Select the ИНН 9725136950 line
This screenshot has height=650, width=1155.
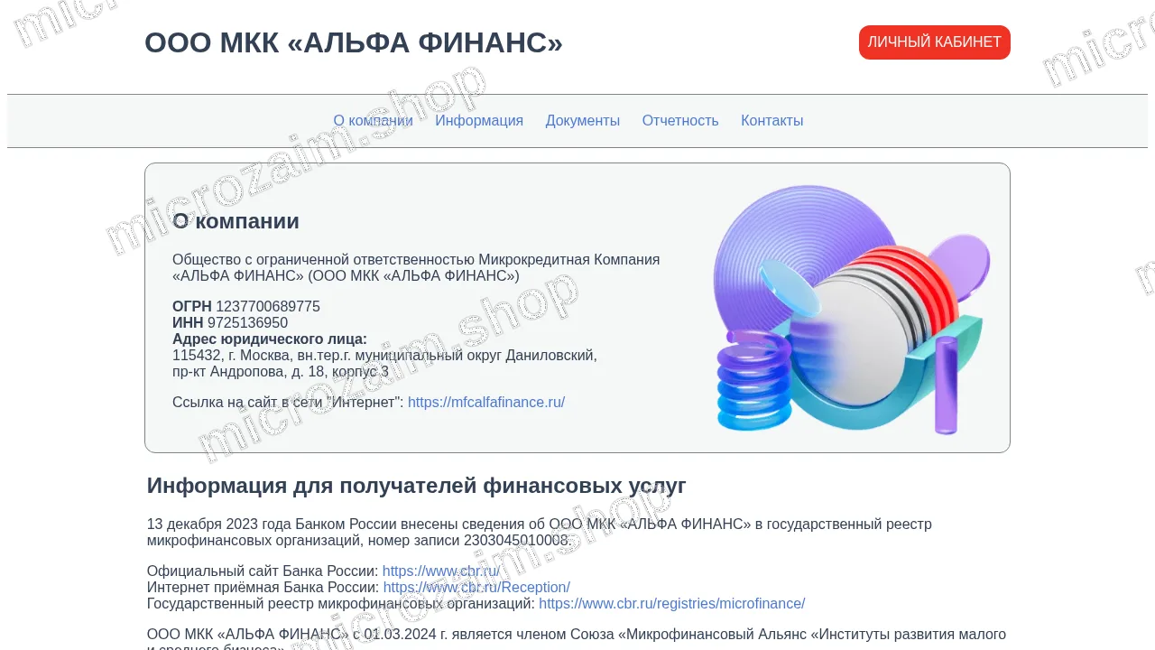point(230,323)
